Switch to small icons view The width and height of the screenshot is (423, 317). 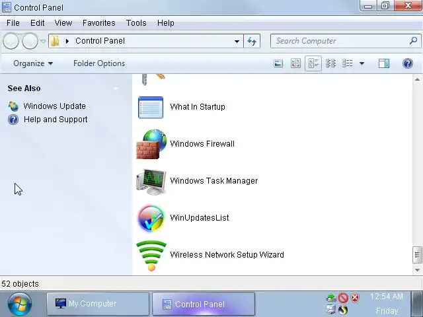click(x=330, y=63)
